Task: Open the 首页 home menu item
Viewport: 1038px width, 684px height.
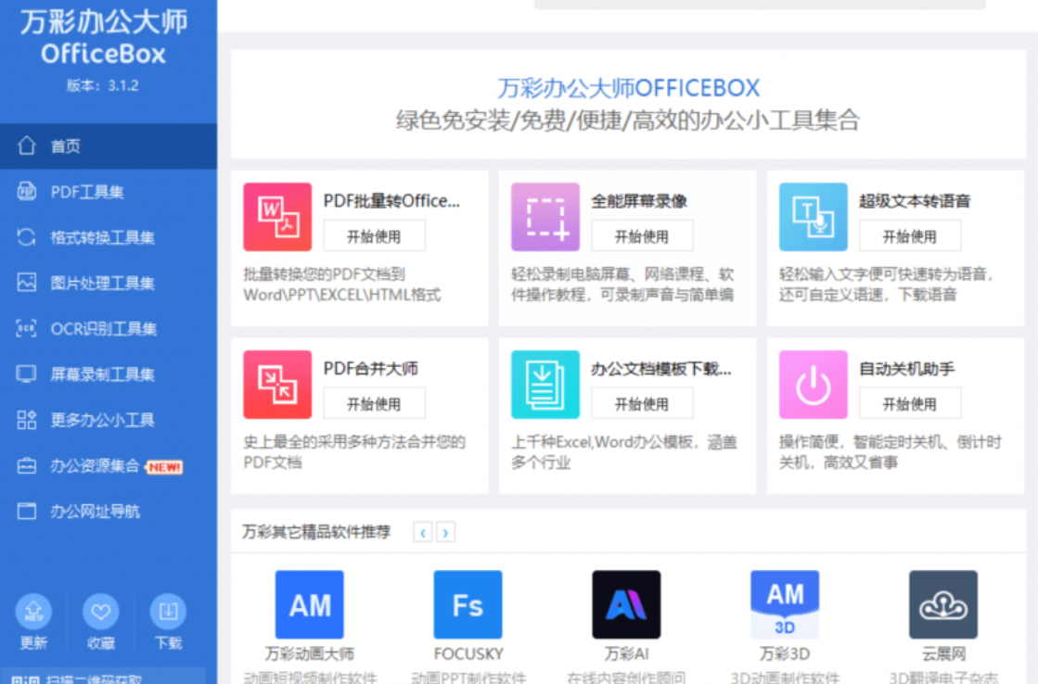Action: (x=108, y=146)
